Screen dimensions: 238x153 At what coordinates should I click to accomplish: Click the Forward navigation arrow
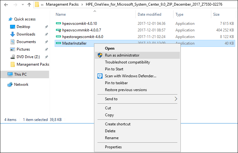point(15,5)
